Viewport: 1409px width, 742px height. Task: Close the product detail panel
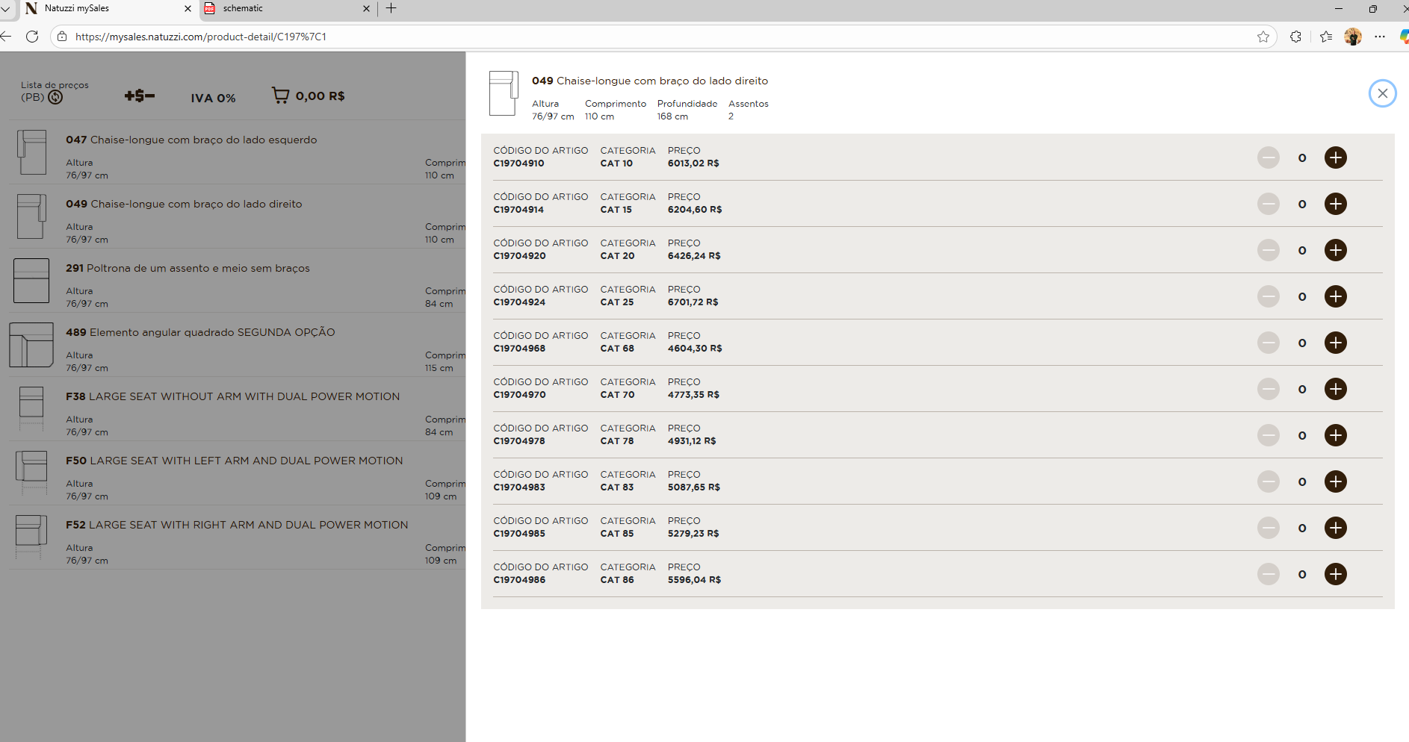point(1382,93)
